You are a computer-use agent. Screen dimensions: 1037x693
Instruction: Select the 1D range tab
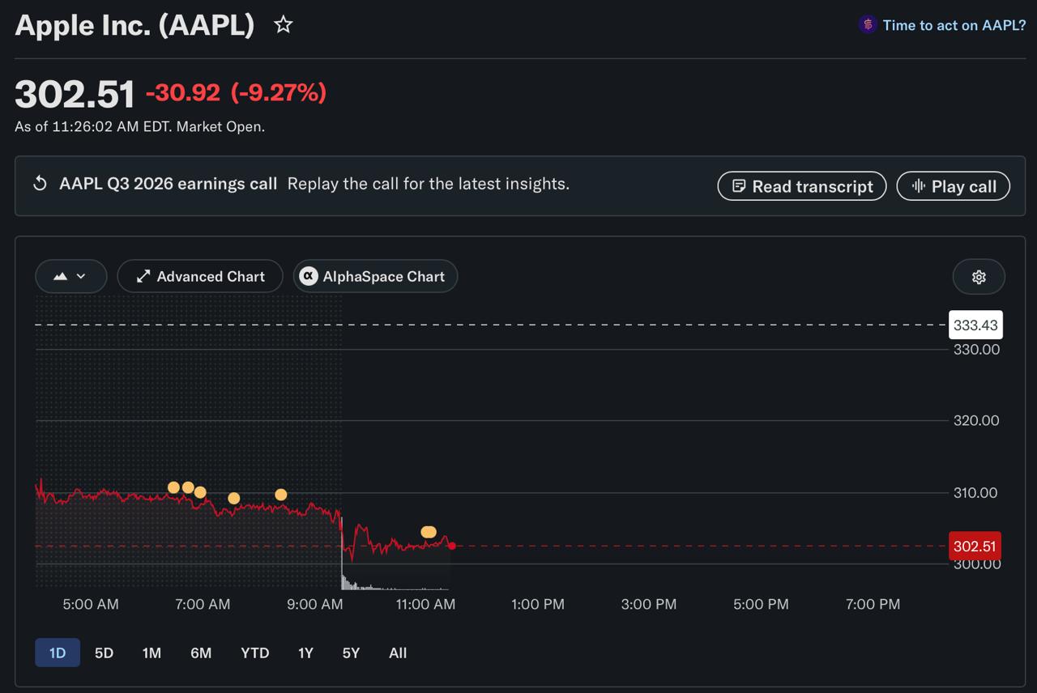coord(58,653)
